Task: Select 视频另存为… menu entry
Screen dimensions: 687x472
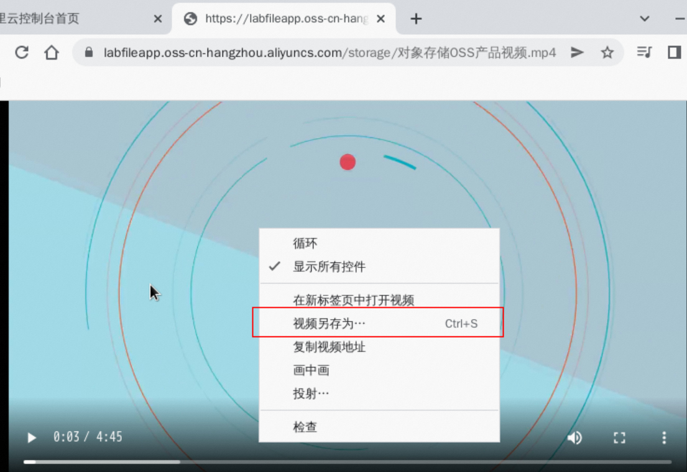Action: (x=379, y=323)
